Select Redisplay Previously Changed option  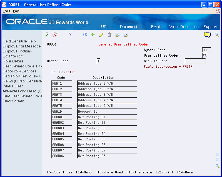point(22,76)
